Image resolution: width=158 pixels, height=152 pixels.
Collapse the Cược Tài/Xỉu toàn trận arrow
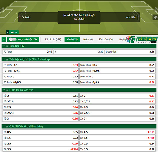4,90
